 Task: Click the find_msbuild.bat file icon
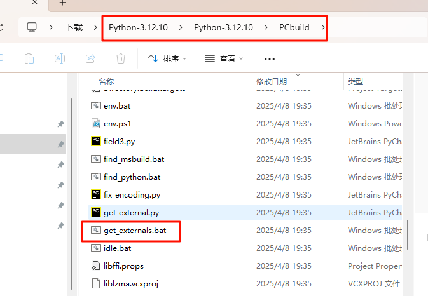[x=96, y=159]
